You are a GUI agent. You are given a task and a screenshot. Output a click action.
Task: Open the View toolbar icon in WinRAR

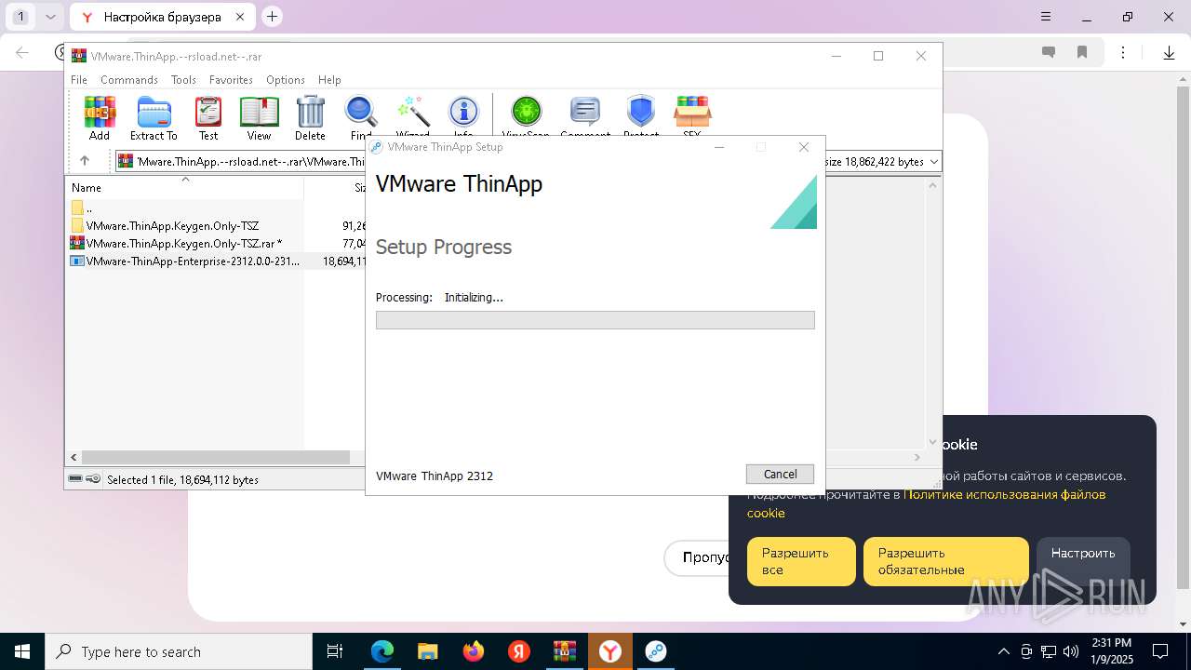259,118
